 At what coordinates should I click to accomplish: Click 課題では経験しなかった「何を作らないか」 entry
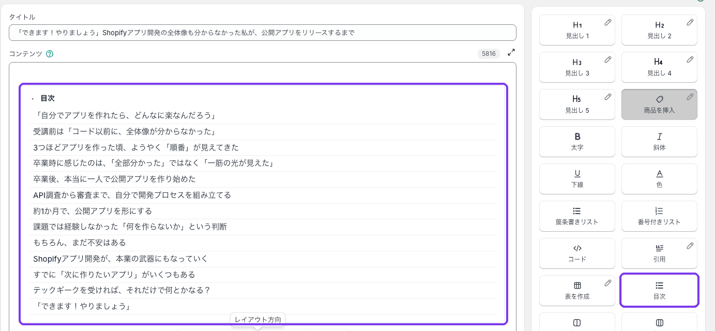[130, 227]
